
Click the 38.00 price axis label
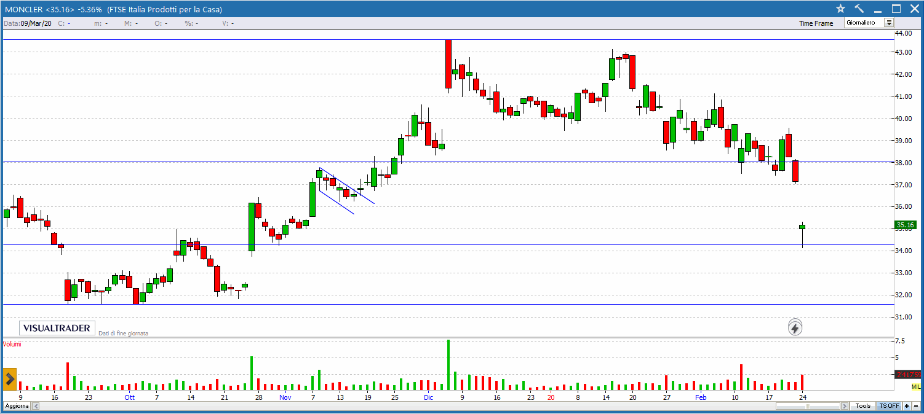pos(904,163)
